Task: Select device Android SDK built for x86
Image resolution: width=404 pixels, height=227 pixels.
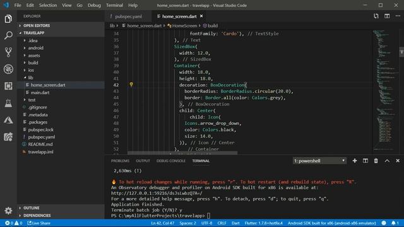Action: pos(331,223)
